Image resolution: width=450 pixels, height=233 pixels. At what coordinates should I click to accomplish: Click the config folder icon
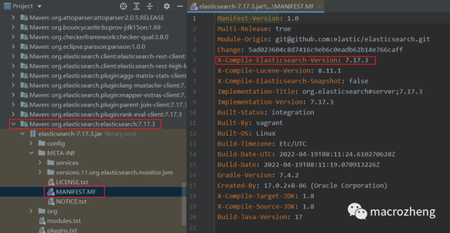pyautogui.click(x=42, y=144)
